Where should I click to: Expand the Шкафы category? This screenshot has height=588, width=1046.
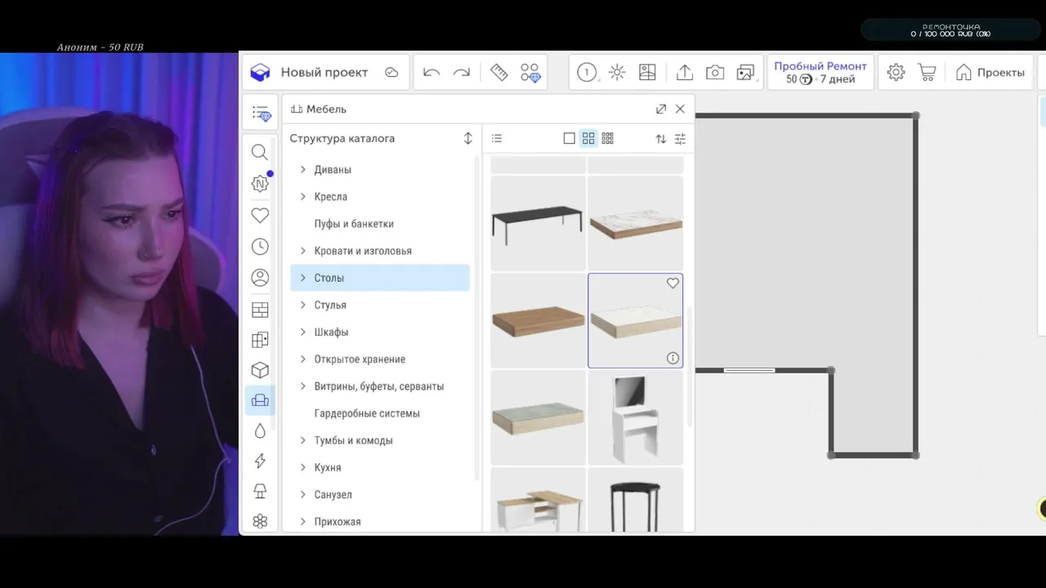tap(303, 332)
